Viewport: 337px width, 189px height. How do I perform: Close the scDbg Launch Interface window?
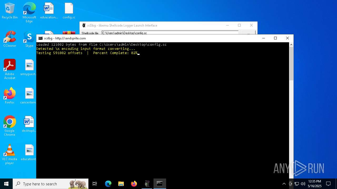point(251,25)
